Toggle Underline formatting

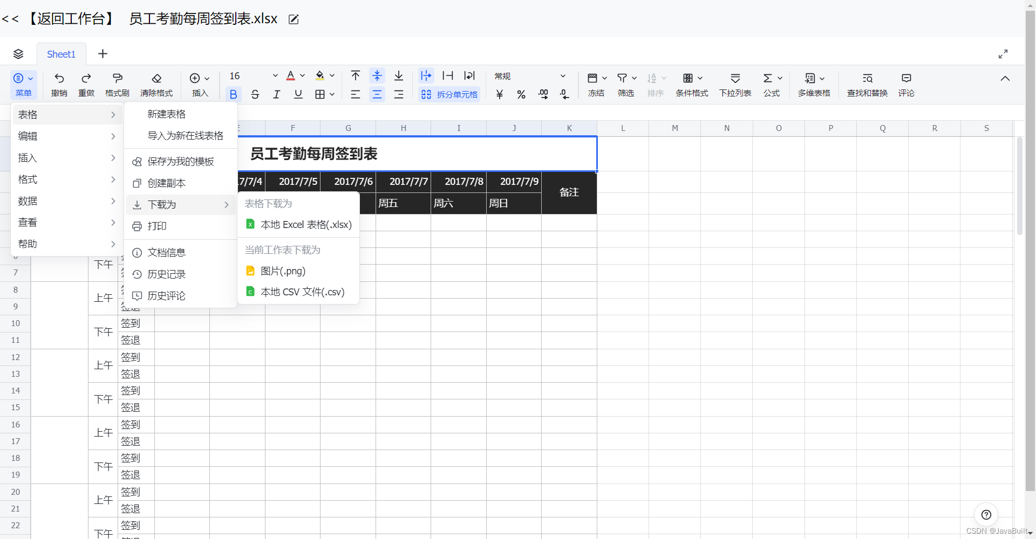[298, 94]
